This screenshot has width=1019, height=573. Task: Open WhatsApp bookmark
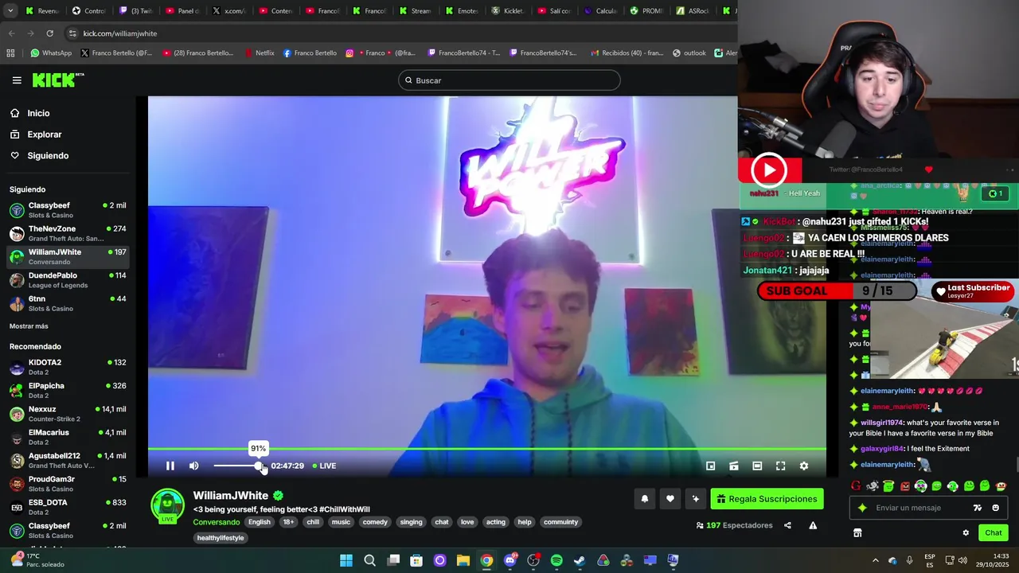click(x=51, y=53)
